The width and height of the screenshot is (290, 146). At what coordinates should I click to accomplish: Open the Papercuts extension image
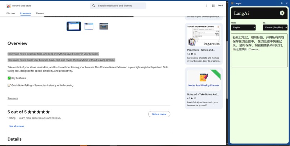click(x=204, y=36)
